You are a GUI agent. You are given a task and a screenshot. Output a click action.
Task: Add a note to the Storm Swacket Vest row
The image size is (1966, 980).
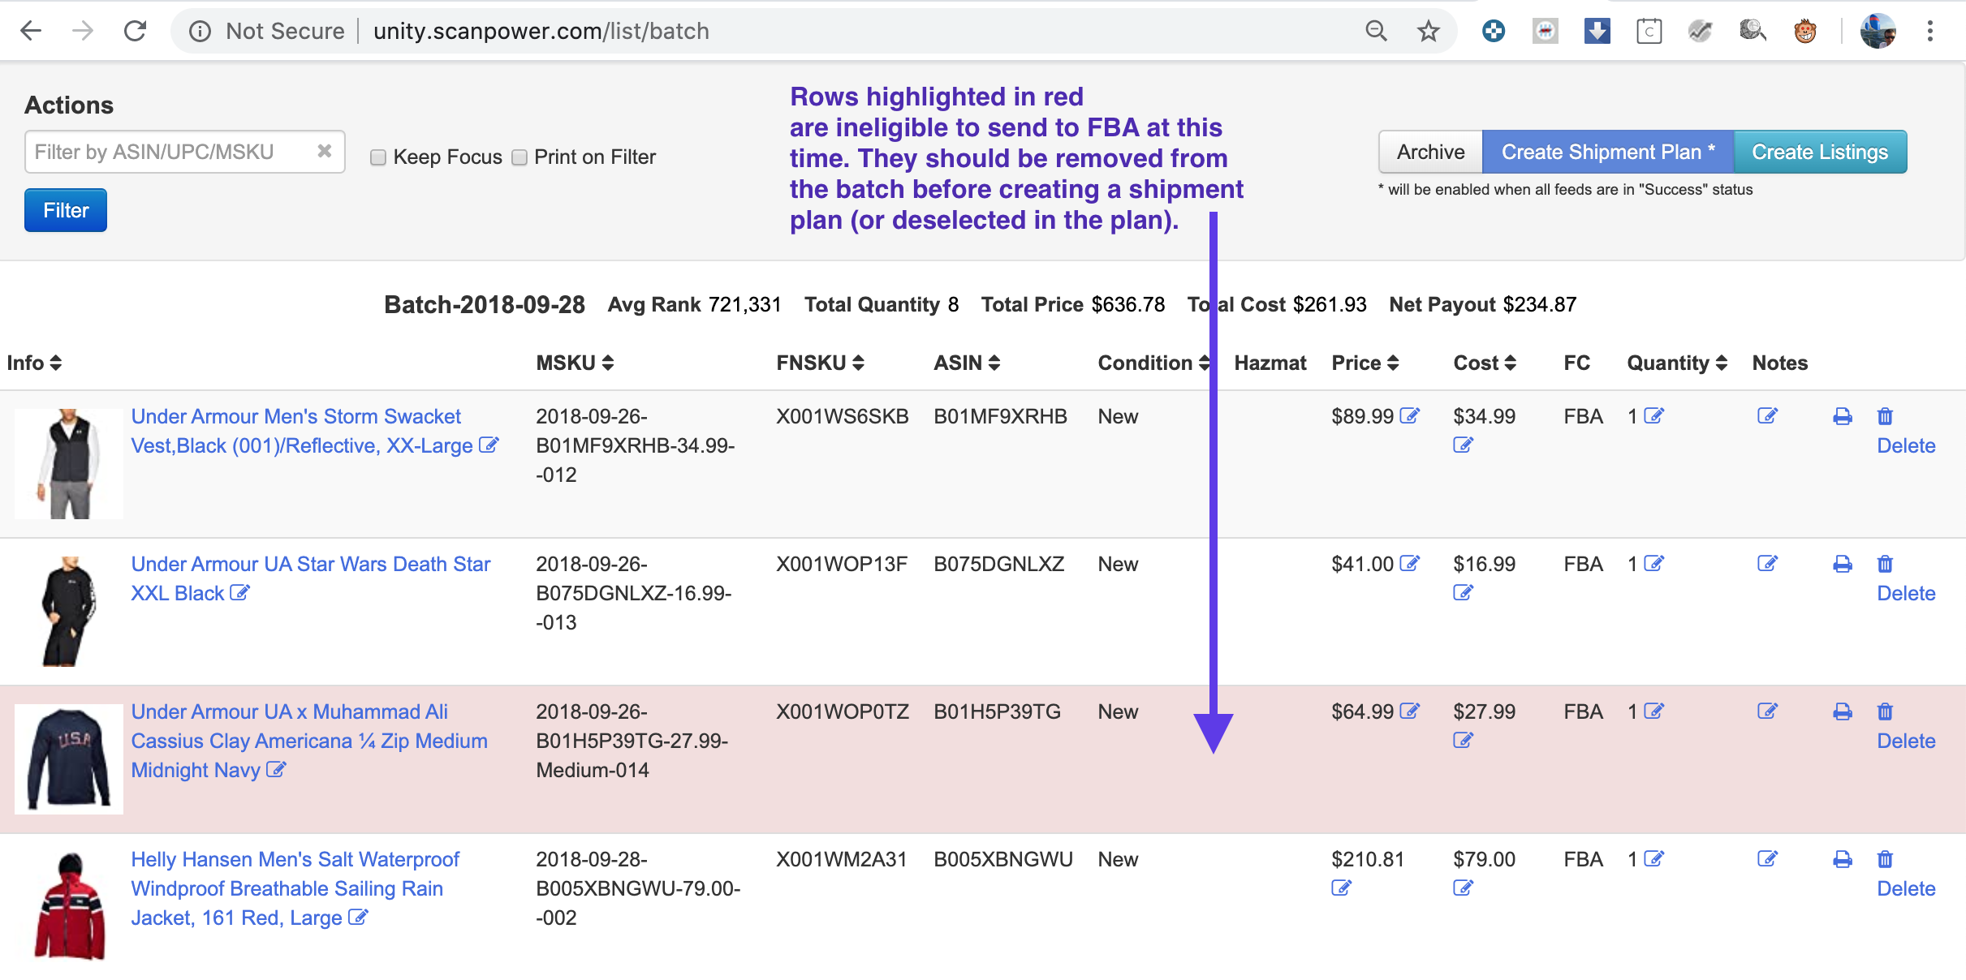click(x=1768, y=415)
